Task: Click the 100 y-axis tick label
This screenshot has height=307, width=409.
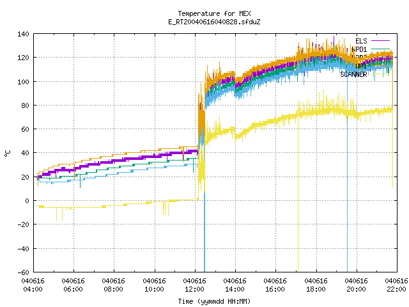Action: (23, 82)
